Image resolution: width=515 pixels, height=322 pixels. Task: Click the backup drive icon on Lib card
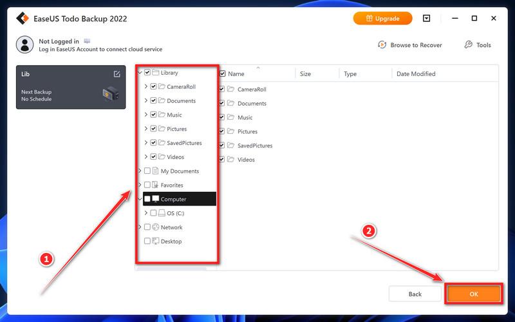(110, 94)
